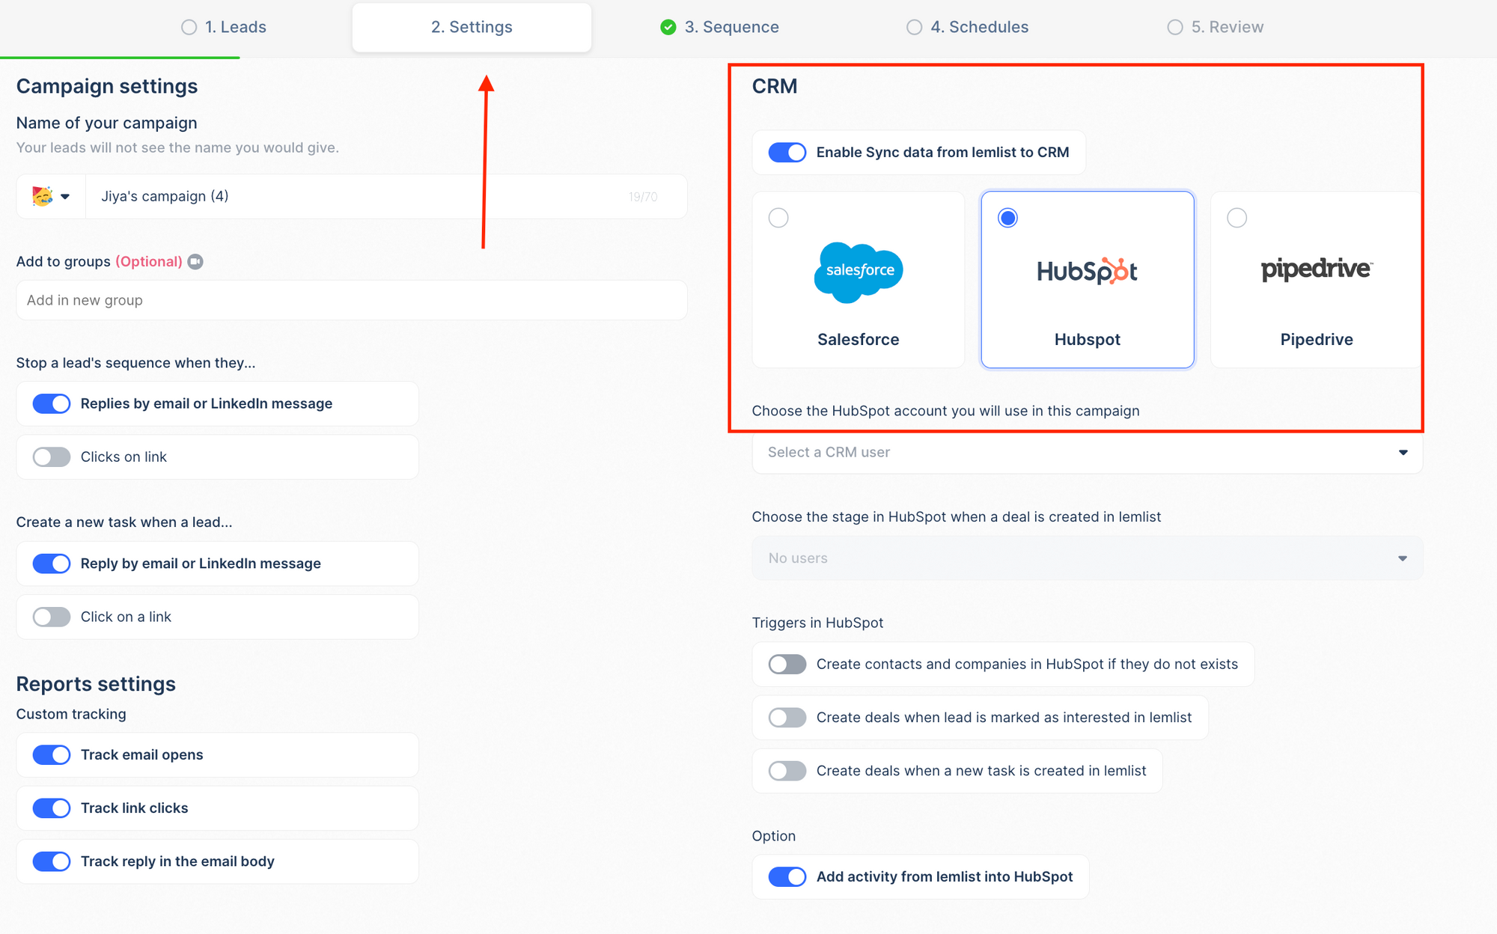This screenshot has height=934, width=1497.
Task: Disable Enable Sync data from lemlist to CRM
Action: [x=787, y=153]
